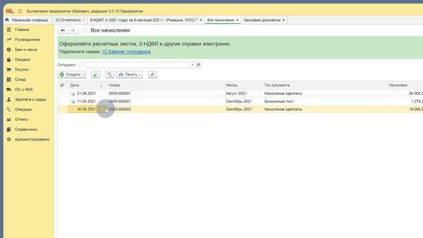Click the open button beside Сотрудник field
Image resolution: width=423 pixels, height=238 pixels.
[198, 65]
